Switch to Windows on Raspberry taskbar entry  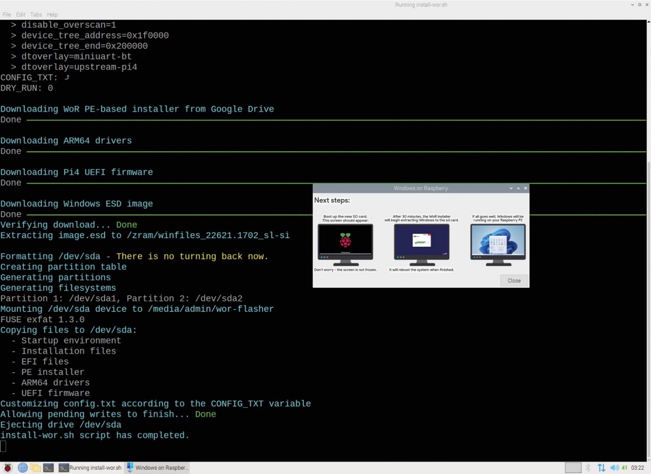[x=157, y=467]
